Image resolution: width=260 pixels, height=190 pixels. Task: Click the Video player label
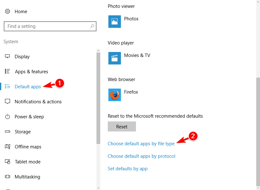tap(121, 43)
